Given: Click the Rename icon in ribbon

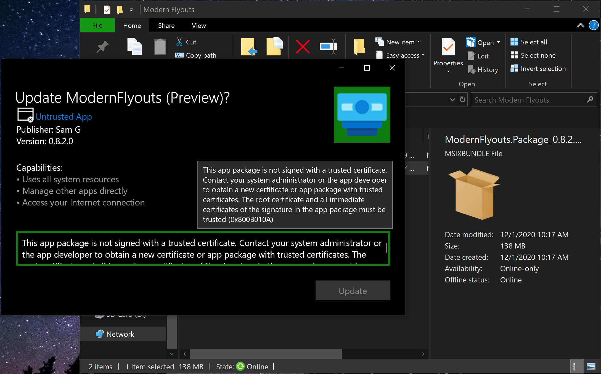Looking at the screenshot, I should point(329,46).
